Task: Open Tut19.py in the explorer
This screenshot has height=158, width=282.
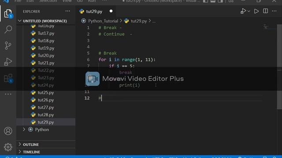Action: (46, 48)
